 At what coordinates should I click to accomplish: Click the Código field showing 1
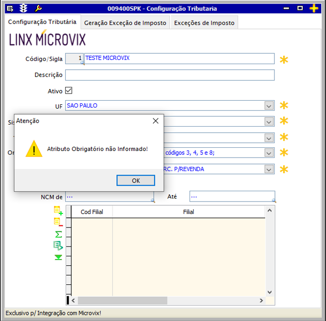click(x=74, y=58)
